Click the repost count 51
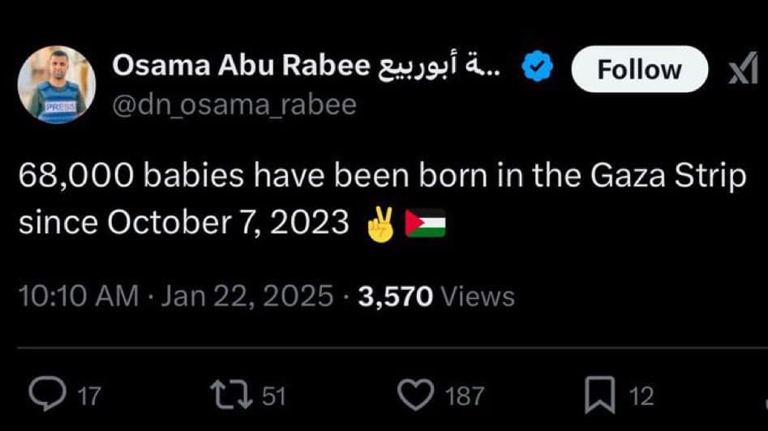This screenshot has width=768, height=431. click(x=273, y=396)
